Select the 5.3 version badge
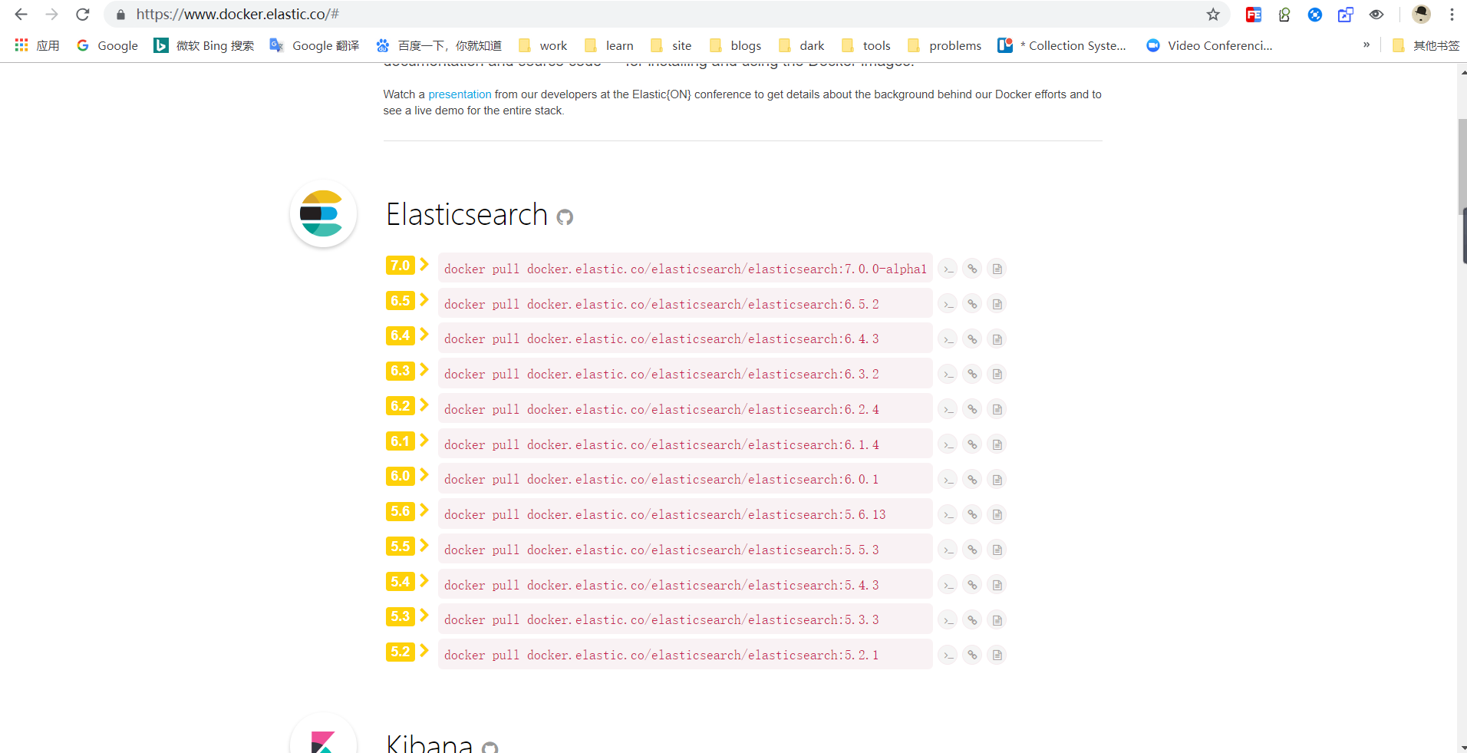Image resolution: width=1467 pixels, height=753 pixels. click(401, 616)
